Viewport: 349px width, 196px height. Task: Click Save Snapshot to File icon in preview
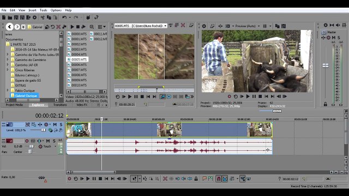284,26
